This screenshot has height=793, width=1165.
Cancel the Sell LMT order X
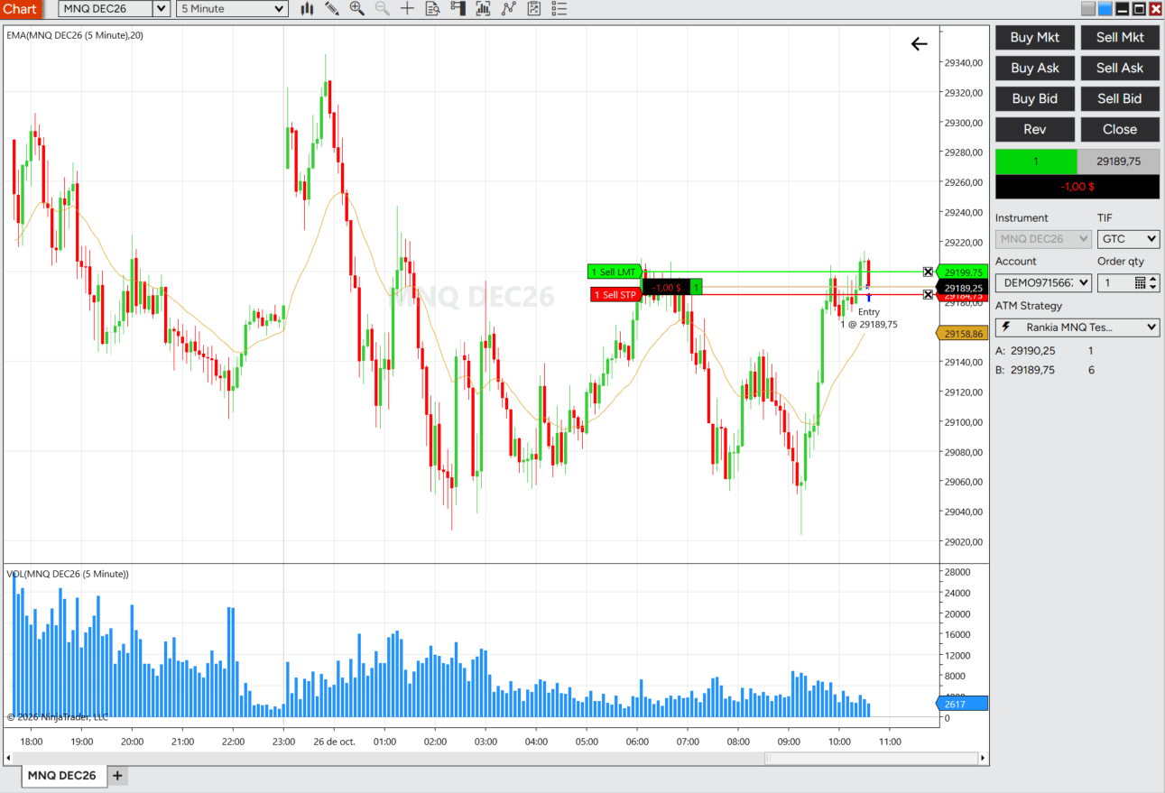tap(928, 272)
